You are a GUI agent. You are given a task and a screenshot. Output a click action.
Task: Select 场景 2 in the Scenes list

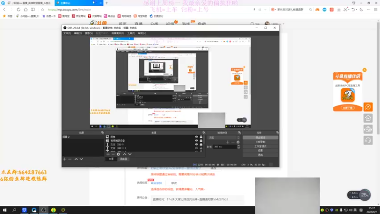(83, 137)
